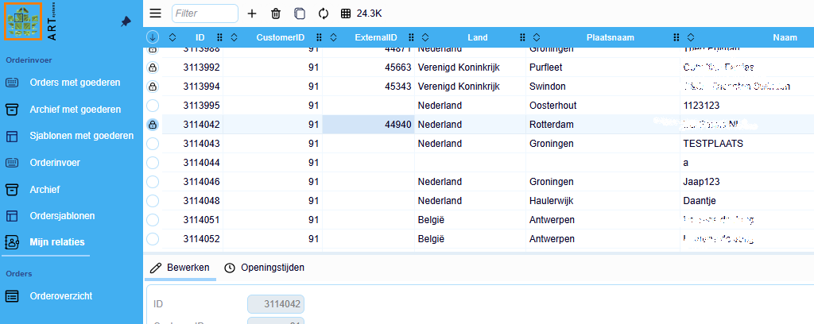Toggle sort arrows on Naam column

point(691,37)
